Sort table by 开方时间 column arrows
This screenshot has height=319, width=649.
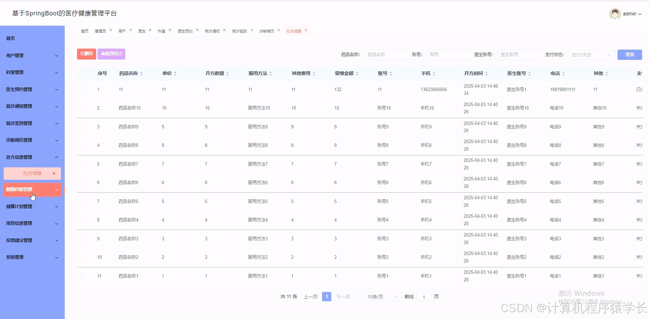coord(487,73)
